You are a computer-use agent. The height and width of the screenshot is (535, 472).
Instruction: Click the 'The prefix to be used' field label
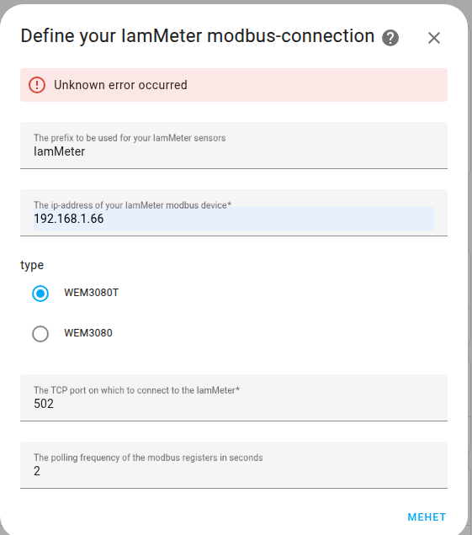[x=130, y=138]
